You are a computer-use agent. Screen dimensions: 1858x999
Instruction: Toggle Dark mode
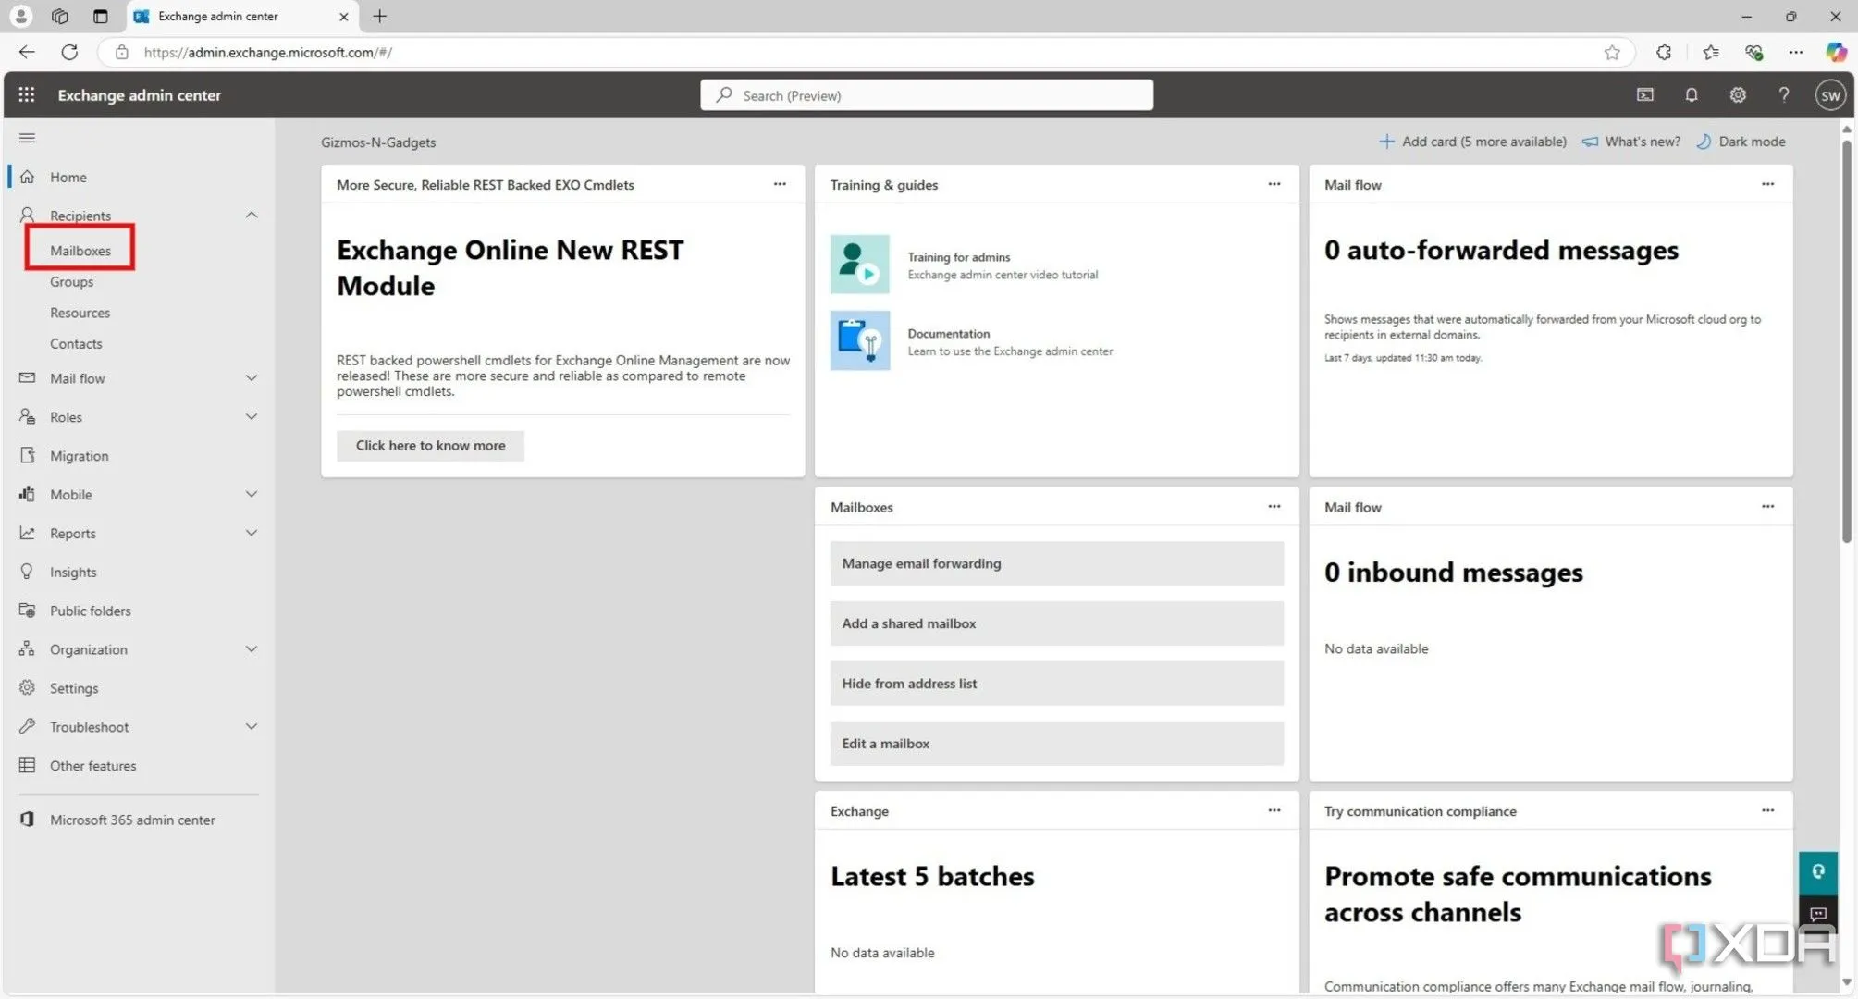point(1741,142)
